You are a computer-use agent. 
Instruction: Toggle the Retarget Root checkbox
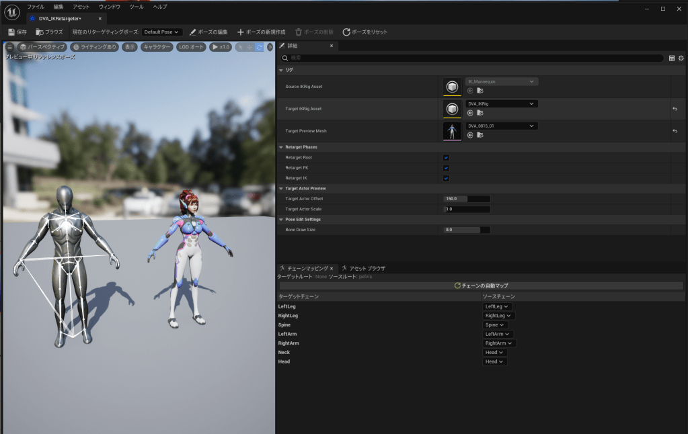tap(446, 158)
